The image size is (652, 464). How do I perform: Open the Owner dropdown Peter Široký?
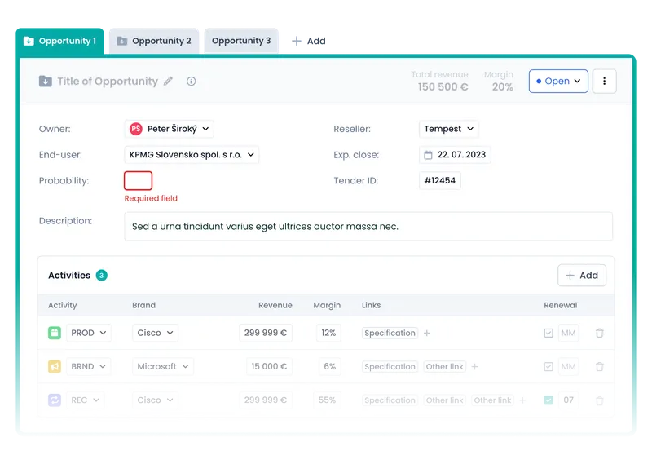170,129
